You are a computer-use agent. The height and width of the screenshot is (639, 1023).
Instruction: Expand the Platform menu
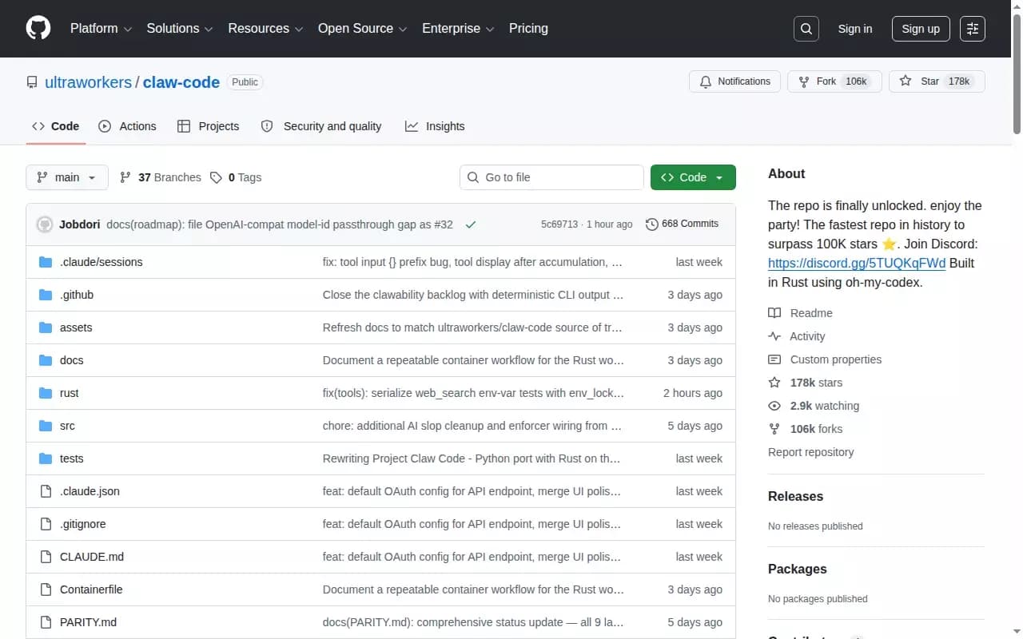click(x=102, y=29)
